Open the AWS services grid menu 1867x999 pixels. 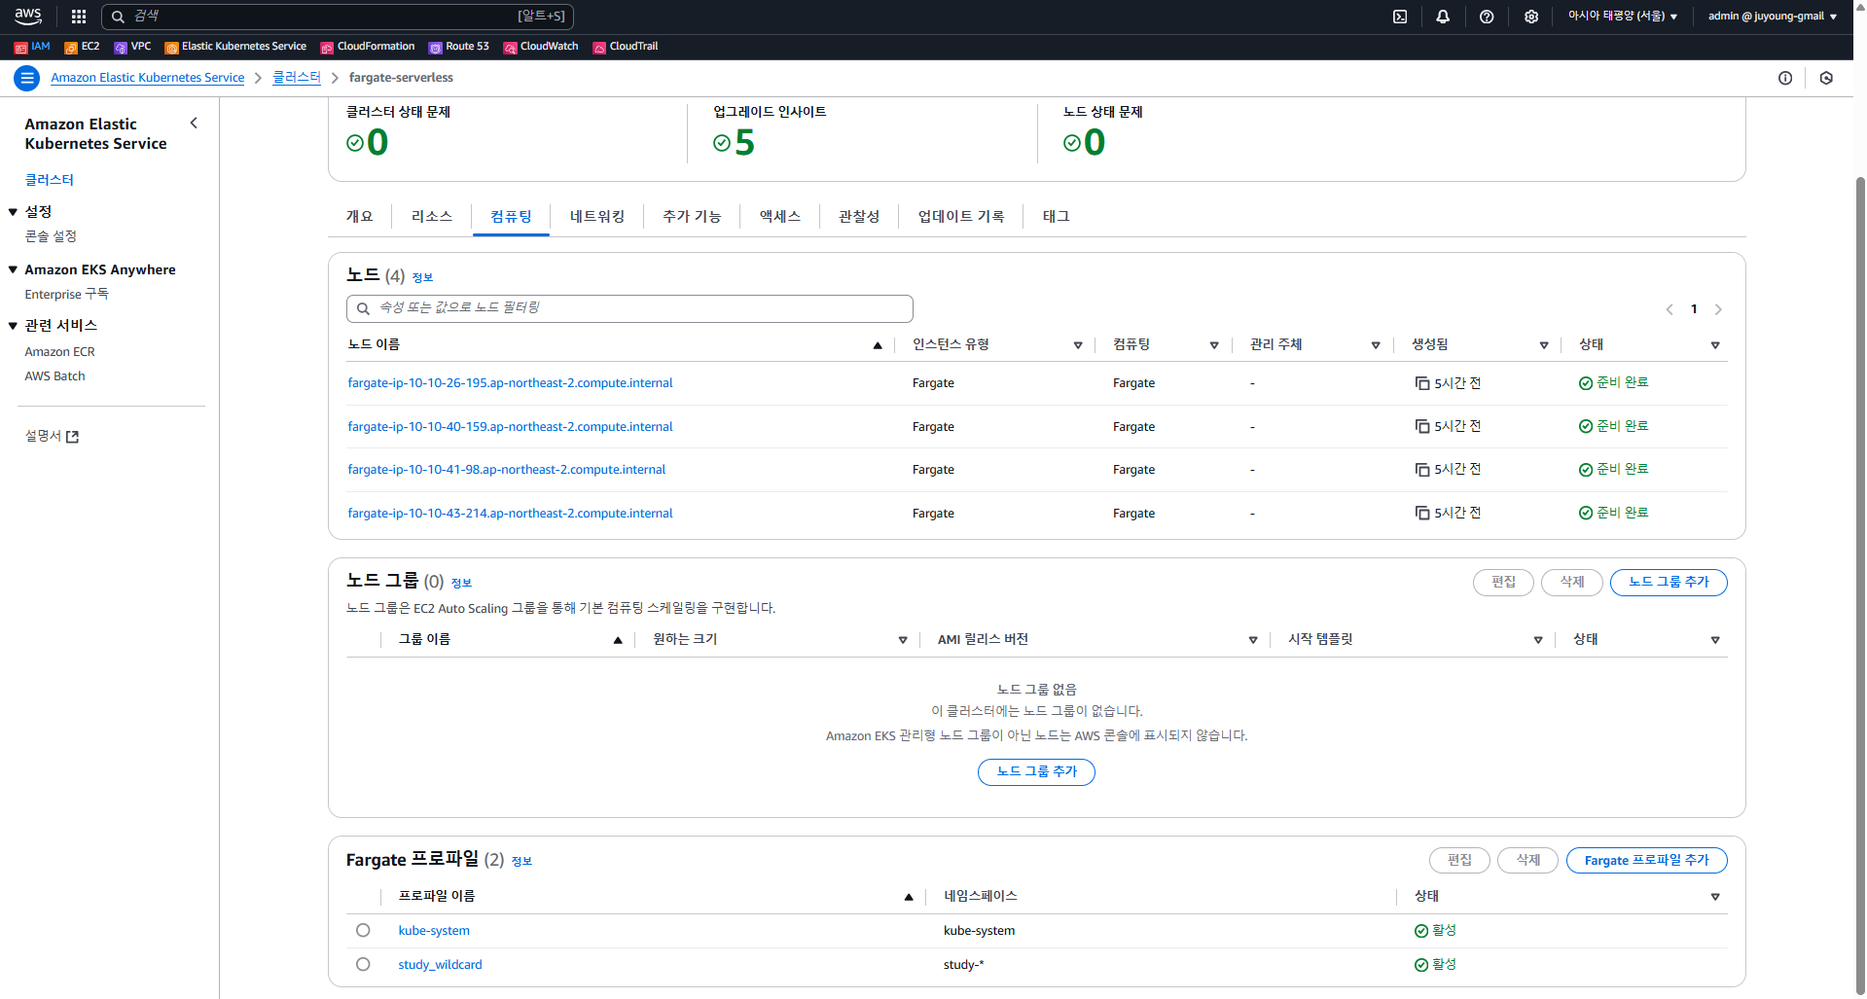click(79, 17)
